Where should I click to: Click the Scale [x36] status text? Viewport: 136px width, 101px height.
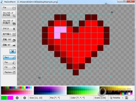click(100, 98)
